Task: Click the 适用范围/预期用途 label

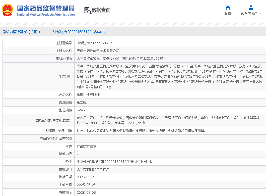Action: click(58, 131)
